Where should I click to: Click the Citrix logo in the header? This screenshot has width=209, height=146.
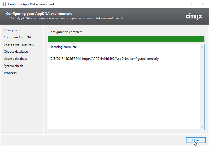(x=194, y=17)
